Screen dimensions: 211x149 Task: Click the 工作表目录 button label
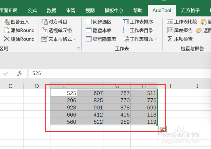click(x=142, y=30)
